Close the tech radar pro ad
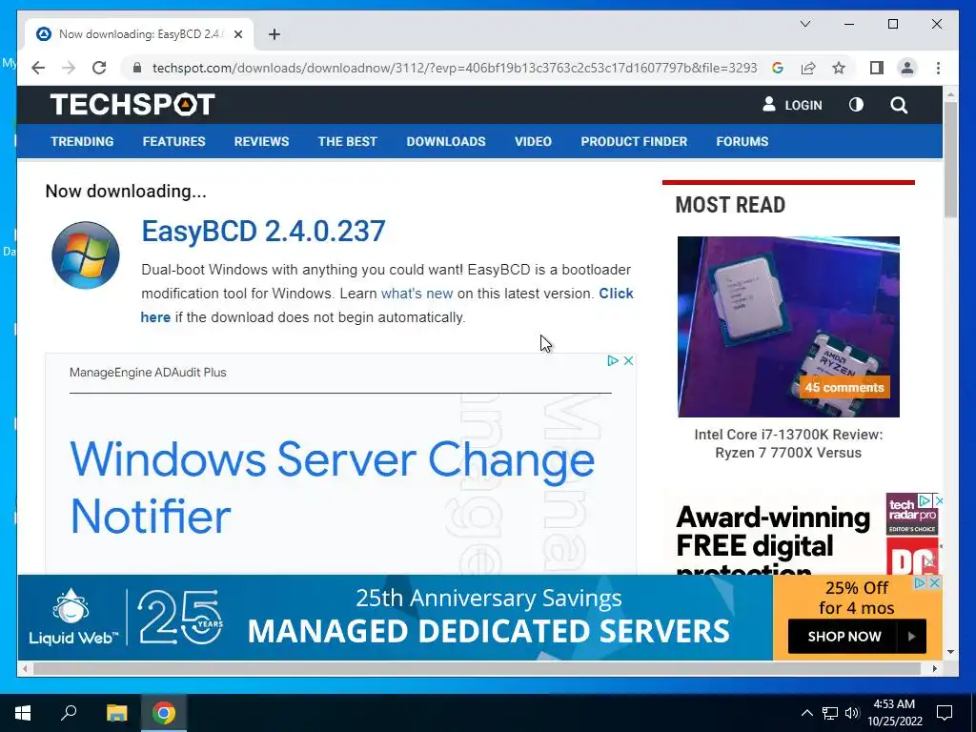The width and height of the screenshot is (976, 732). tap(939, 500)
